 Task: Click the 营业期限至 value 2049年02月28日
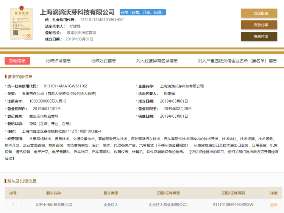(178, 109)
